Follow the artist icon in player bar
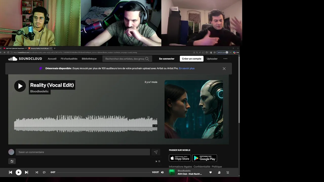324x182 pixels. [219, 172]
